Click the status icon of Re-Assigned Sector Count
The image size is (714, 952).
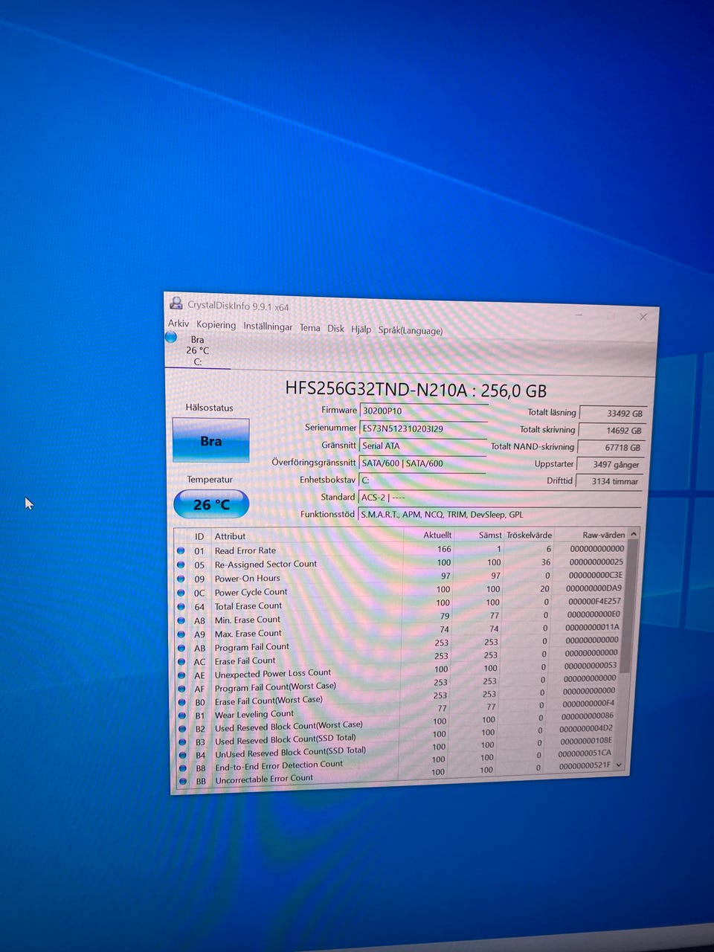(181, 565)
